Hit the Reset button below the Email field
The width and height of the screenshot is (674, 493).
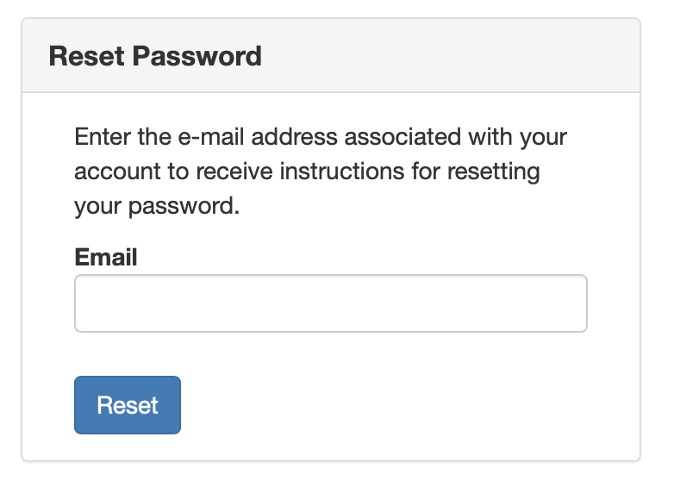tap(128, 405)
